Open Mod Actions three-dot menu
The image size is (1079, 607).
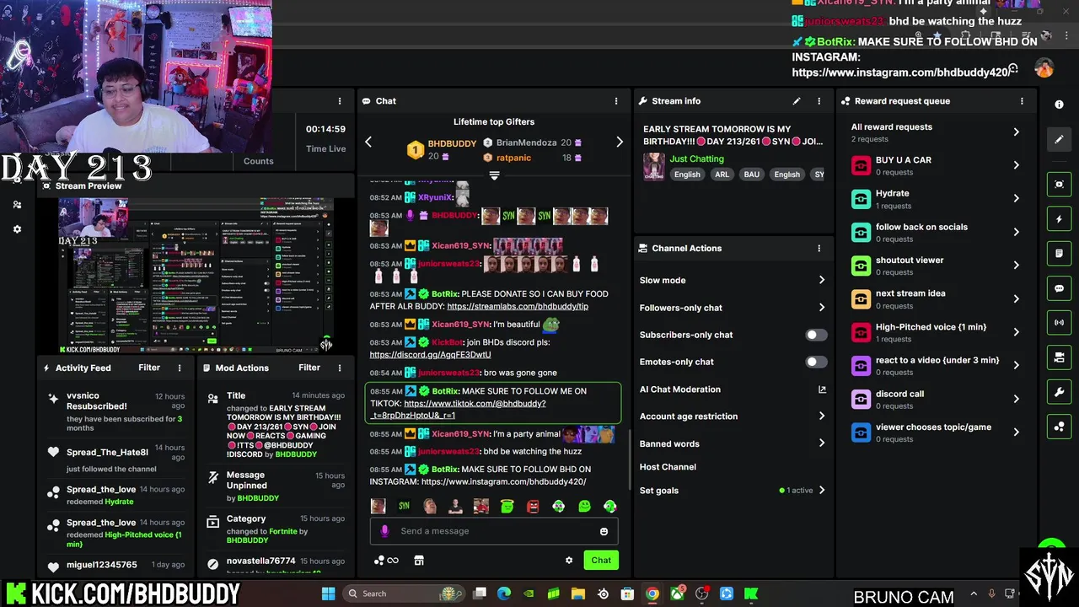340,368
